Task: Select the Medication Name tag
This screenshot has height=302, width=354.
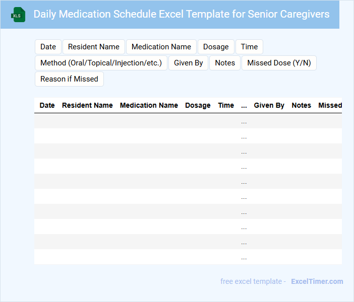Action: (x=161, y=47)
